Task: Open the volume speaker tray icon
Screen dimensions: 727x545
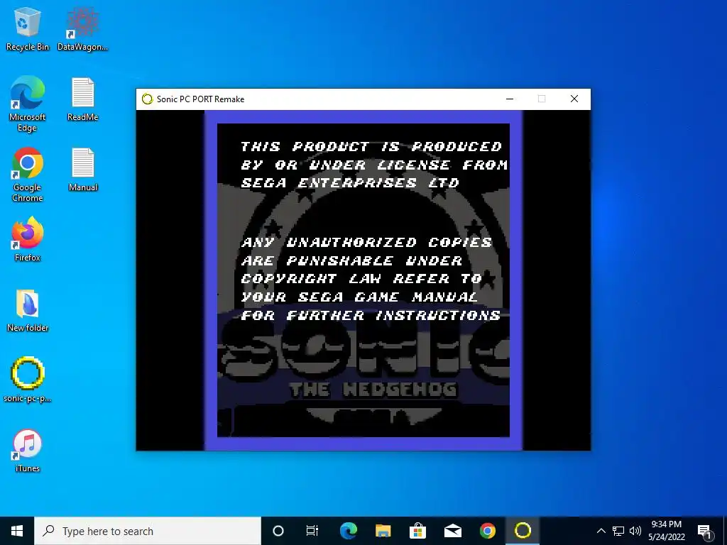Action: coord(635,531)
